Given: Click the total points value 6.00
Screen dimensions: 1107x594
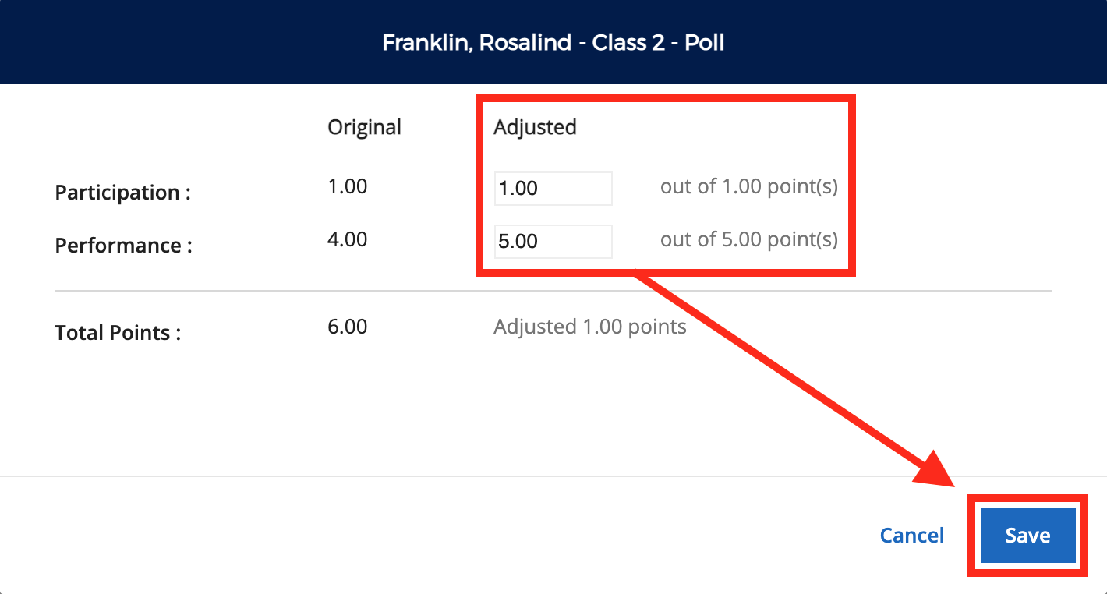Looking at the screenshot, I should click(347, 326).
